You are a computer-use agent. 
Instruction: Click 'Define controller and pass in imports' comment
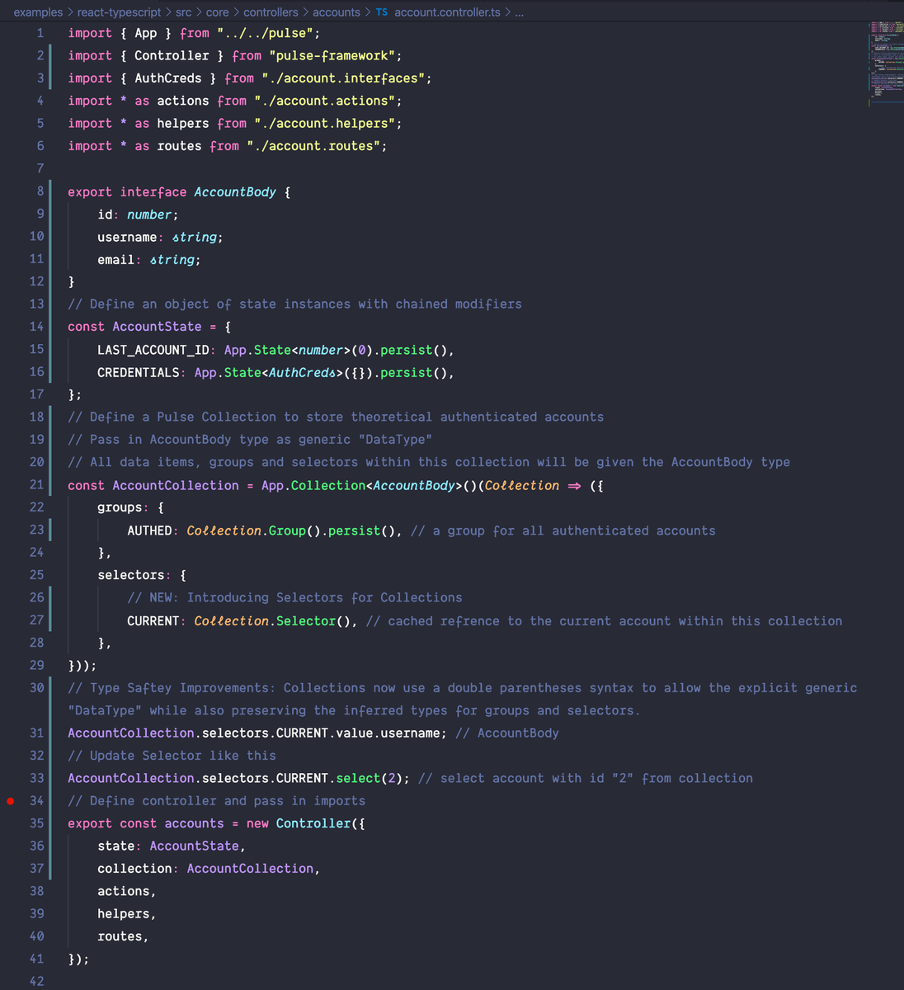click(x=216, y=800)
